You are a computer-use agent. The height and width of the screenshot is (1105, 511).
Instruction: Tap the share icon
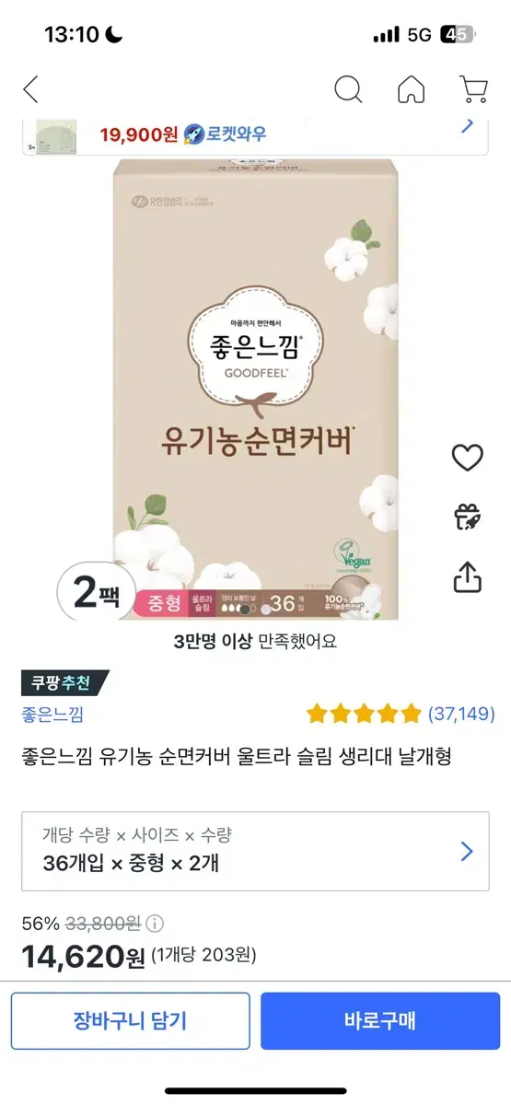pos(468,576)
